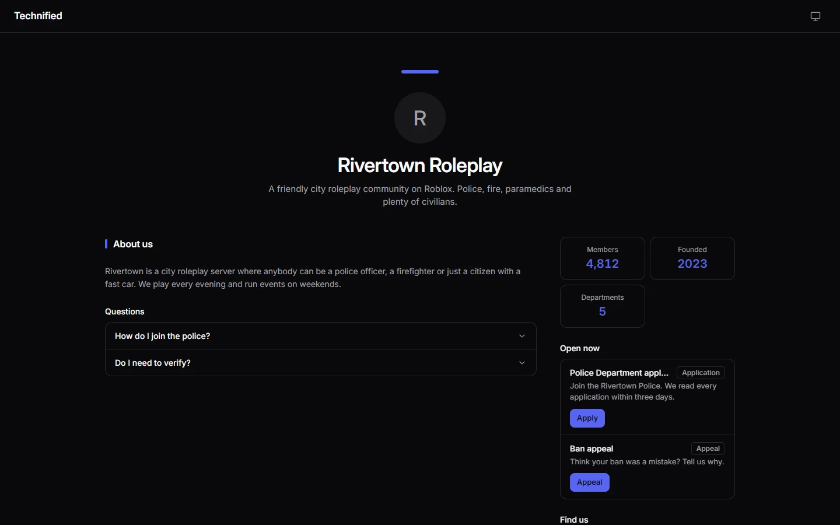
Task: Click the Apply button for Police Department application
Action: [x=587, y=418]
